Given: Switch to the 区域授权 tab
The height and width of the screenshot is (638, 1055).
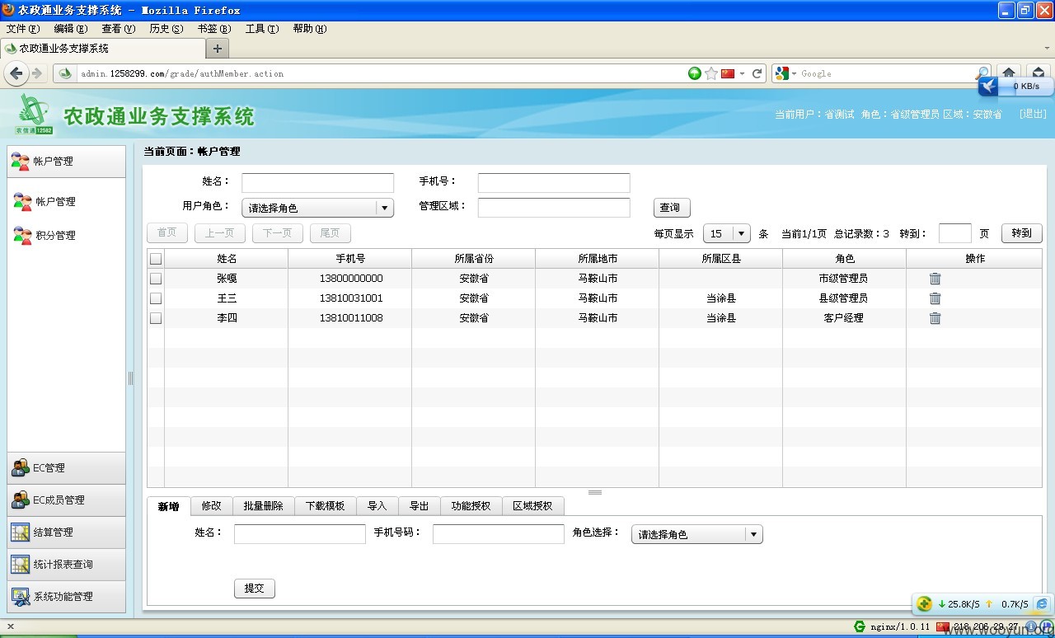Looking at the screenshot, I should click(x=532, y=506).
